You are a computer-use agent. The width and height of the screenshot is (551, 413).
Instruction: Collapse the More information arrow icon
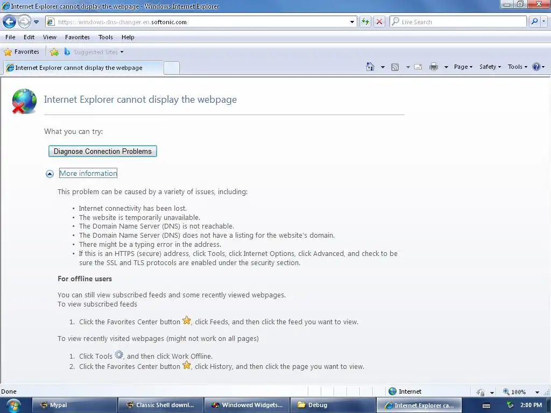pos(50,174)
